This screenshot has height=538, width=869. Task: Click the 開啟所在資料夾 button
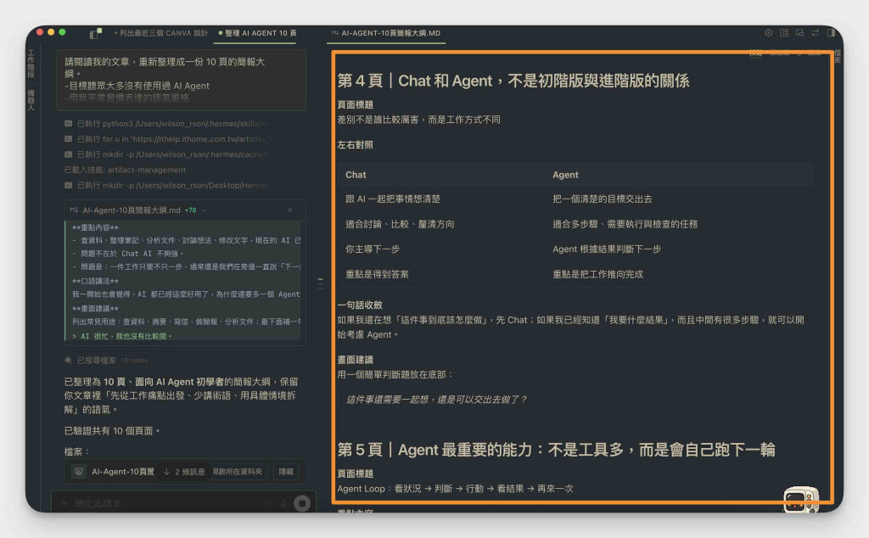tap(238, 472)
